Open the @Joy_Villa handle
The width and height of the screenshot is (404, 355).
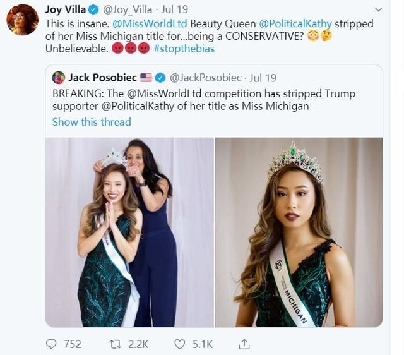[129, 10]
